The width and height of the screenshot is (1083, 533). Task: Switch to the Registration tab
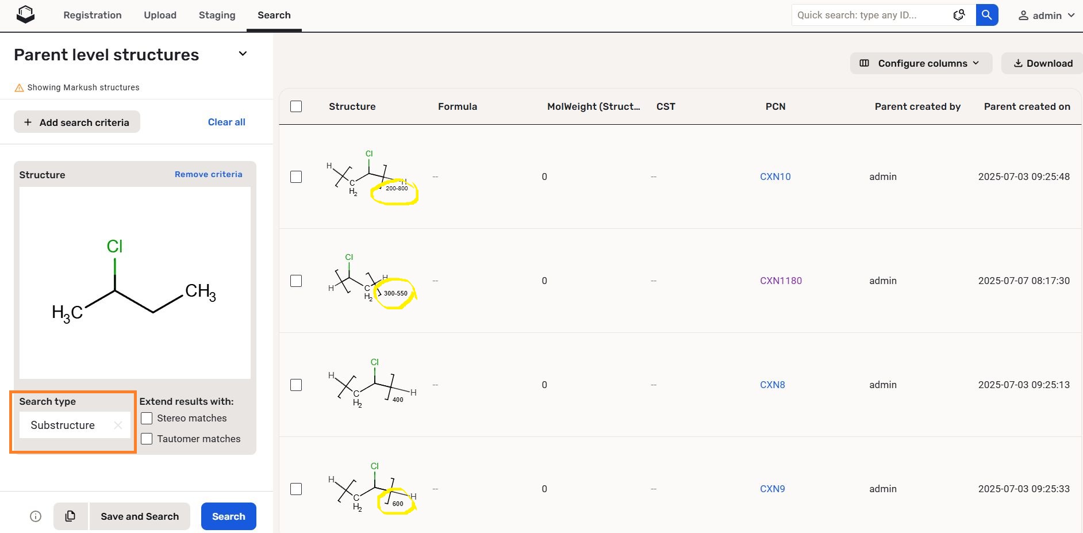point(93,15)
